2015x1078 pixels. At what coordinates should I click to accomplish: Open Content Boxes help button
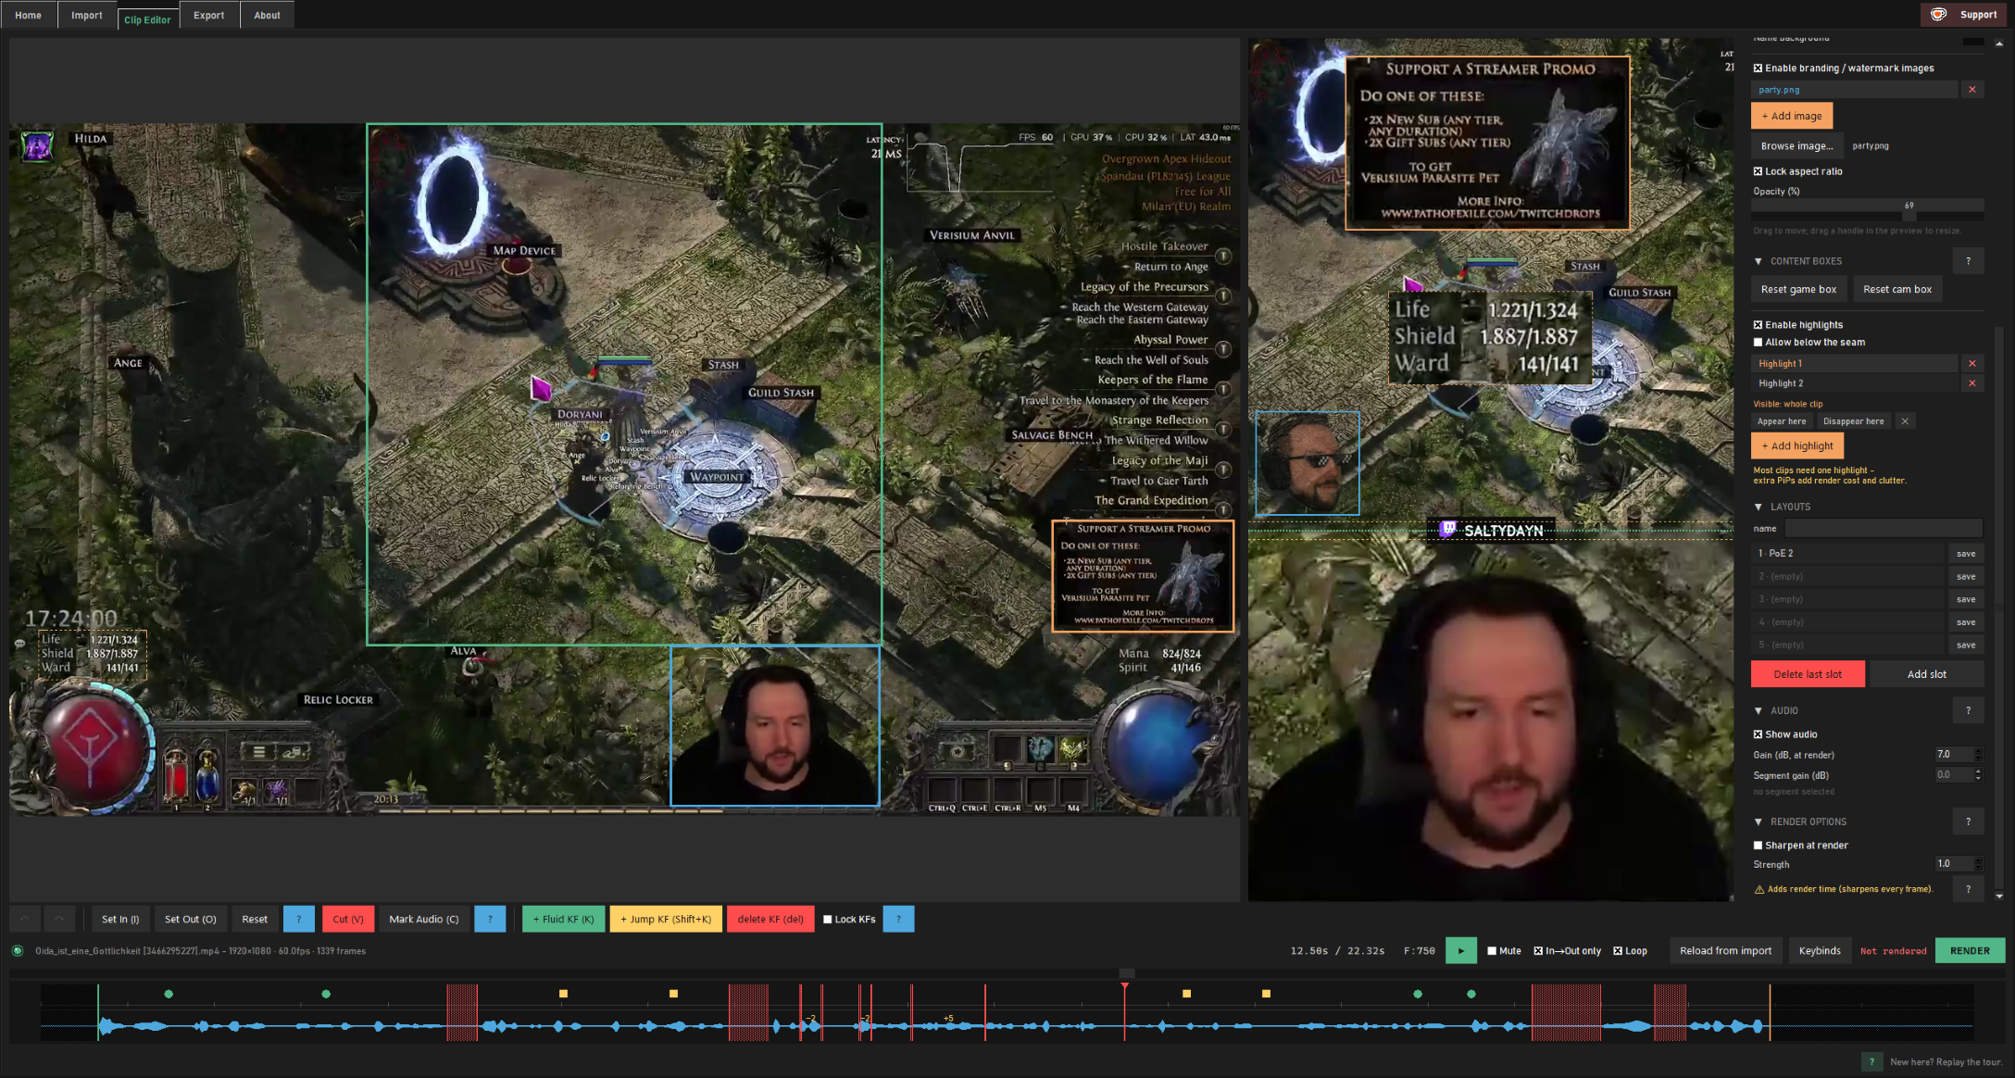pos(1969,261)
